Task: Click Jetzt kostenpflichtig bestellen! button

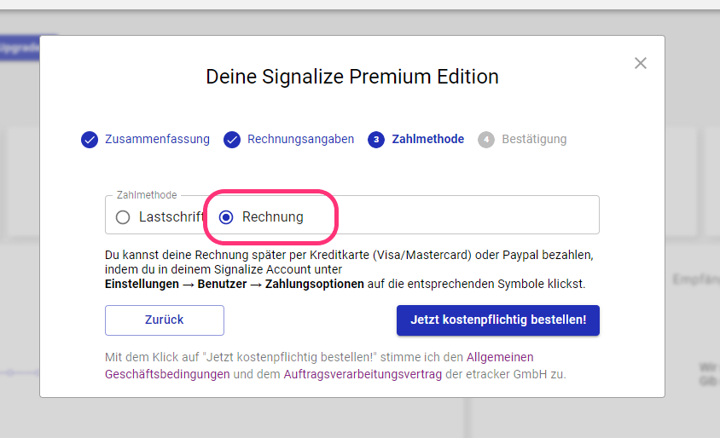Action: pyautogui.click(x=498, y=320)
